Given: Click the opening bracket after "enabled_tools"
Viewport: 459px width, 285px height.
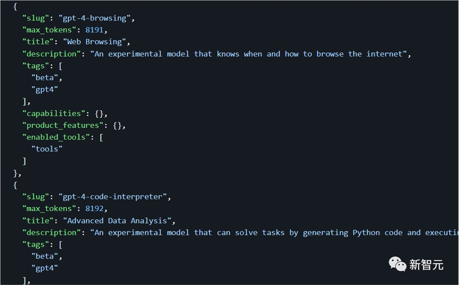Looking at the screenshot, I should (x=101, y=137).
